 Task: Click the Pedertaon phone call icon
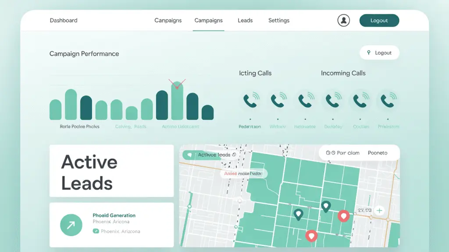click(250, 101)
